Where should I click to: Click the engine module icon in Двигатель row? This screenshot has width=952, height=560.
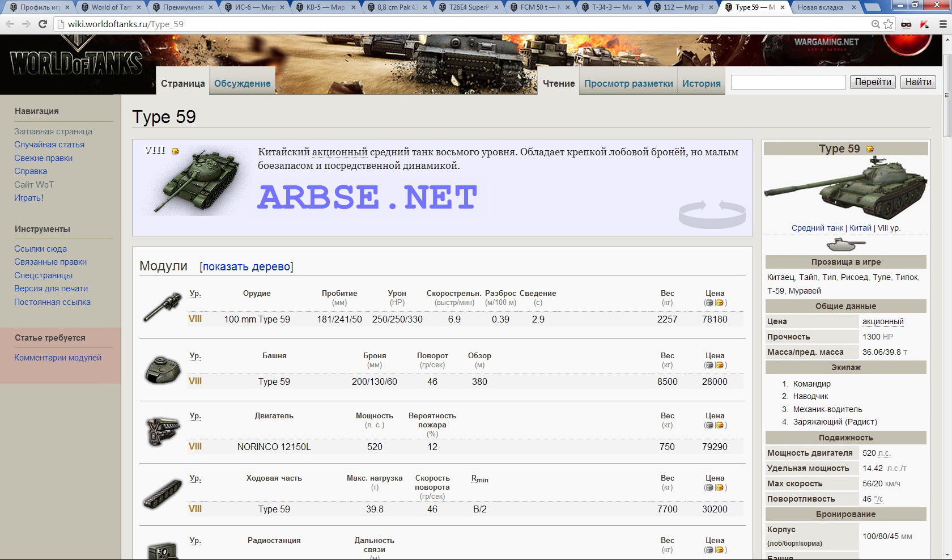pyautogui.click(x=163, y=432)
